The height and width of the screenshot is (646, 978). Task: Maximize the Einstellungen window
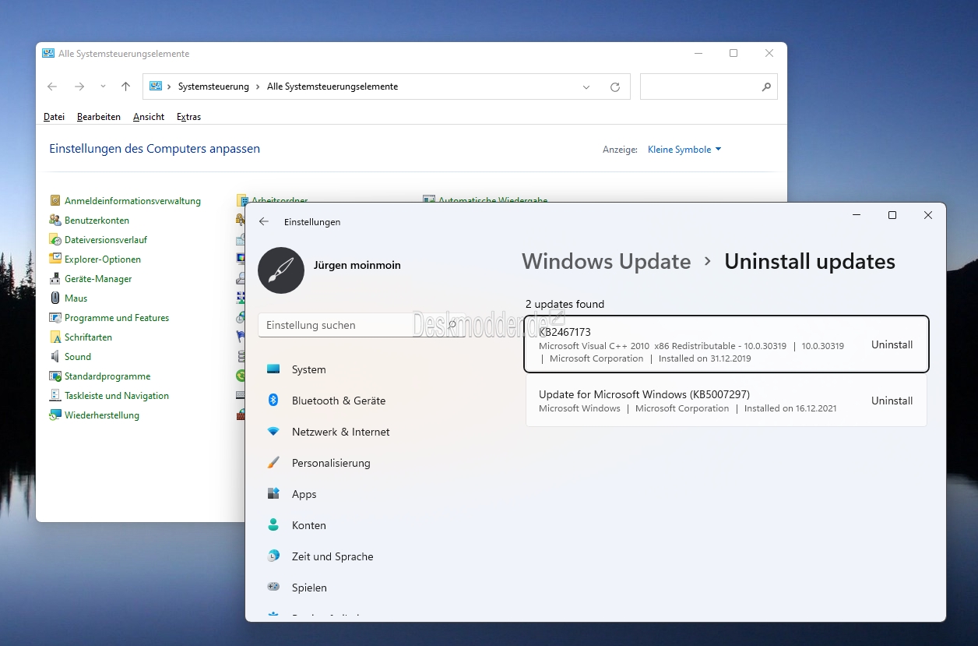[892, 215]
